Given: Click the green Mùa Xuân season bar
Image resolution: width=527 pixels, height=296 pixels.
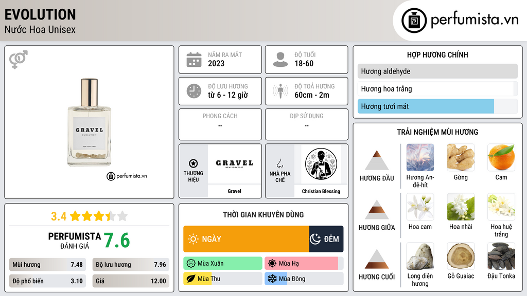Looking at the screenshot, I should click(223, 264).
